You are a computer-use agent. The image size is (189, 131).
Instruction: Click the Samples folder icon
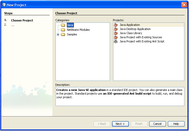pos(63,34)
